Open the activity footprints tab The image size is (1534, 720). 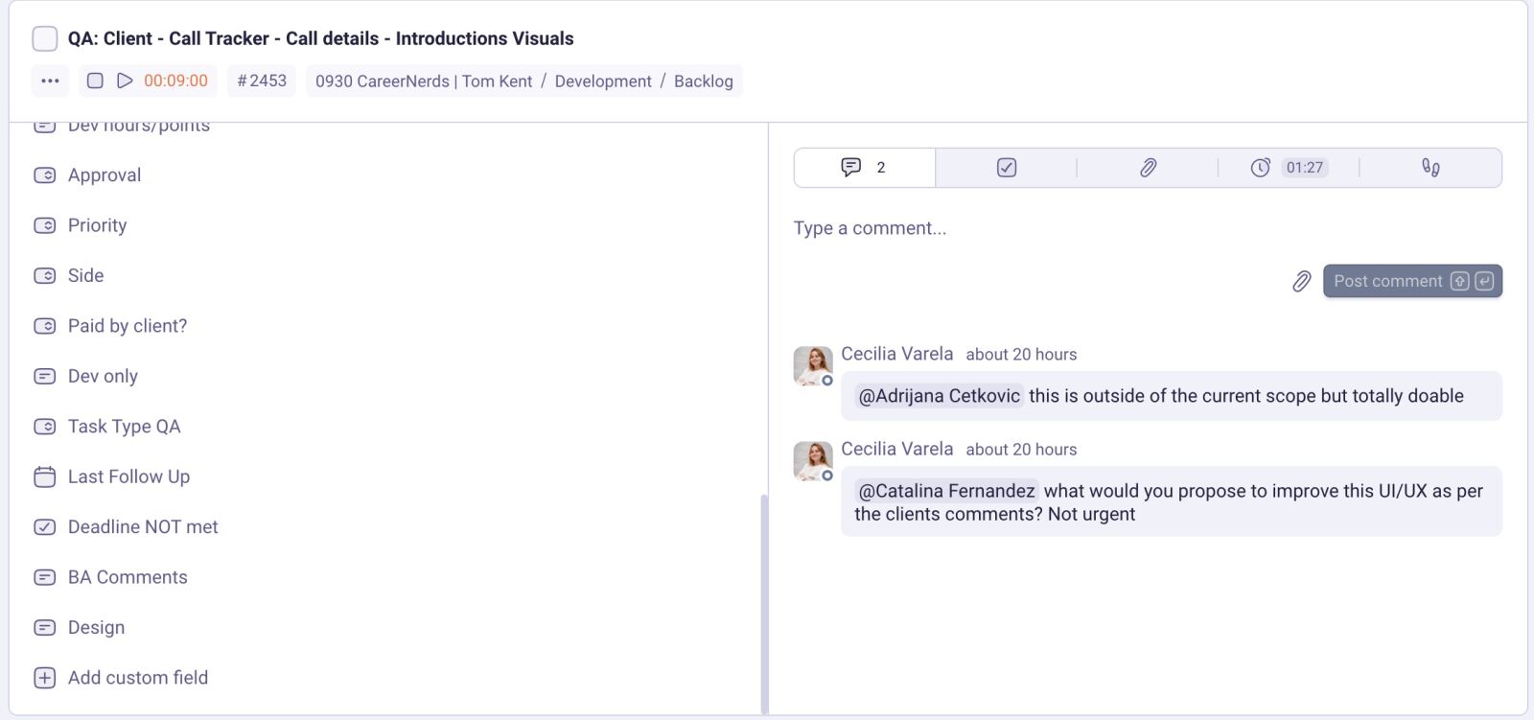(1430, 168)
